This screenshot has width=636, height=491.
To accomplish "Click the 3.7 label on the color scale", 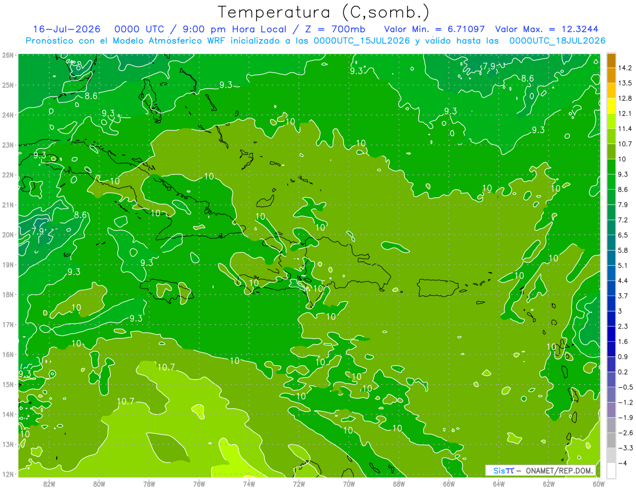I will click(x=623, y=296).
